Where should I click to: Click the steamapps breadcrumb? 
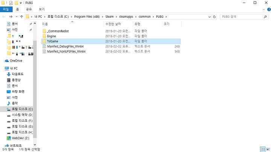click(126, 17)
